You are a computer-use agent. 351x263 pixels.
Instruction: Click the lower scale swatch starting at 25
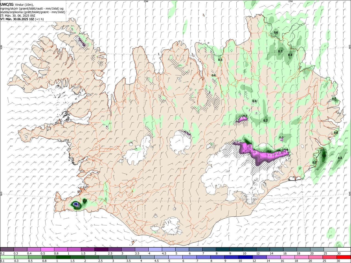point(330,257)
